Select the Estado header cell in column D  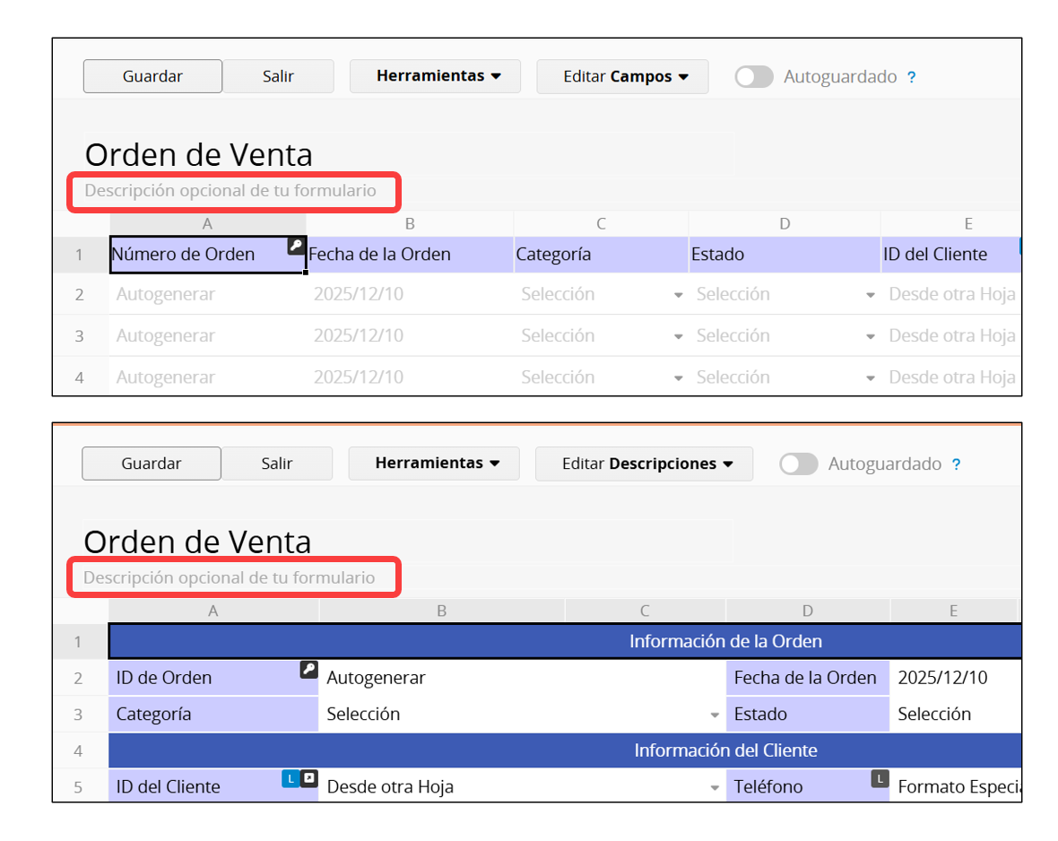(784, 255)
